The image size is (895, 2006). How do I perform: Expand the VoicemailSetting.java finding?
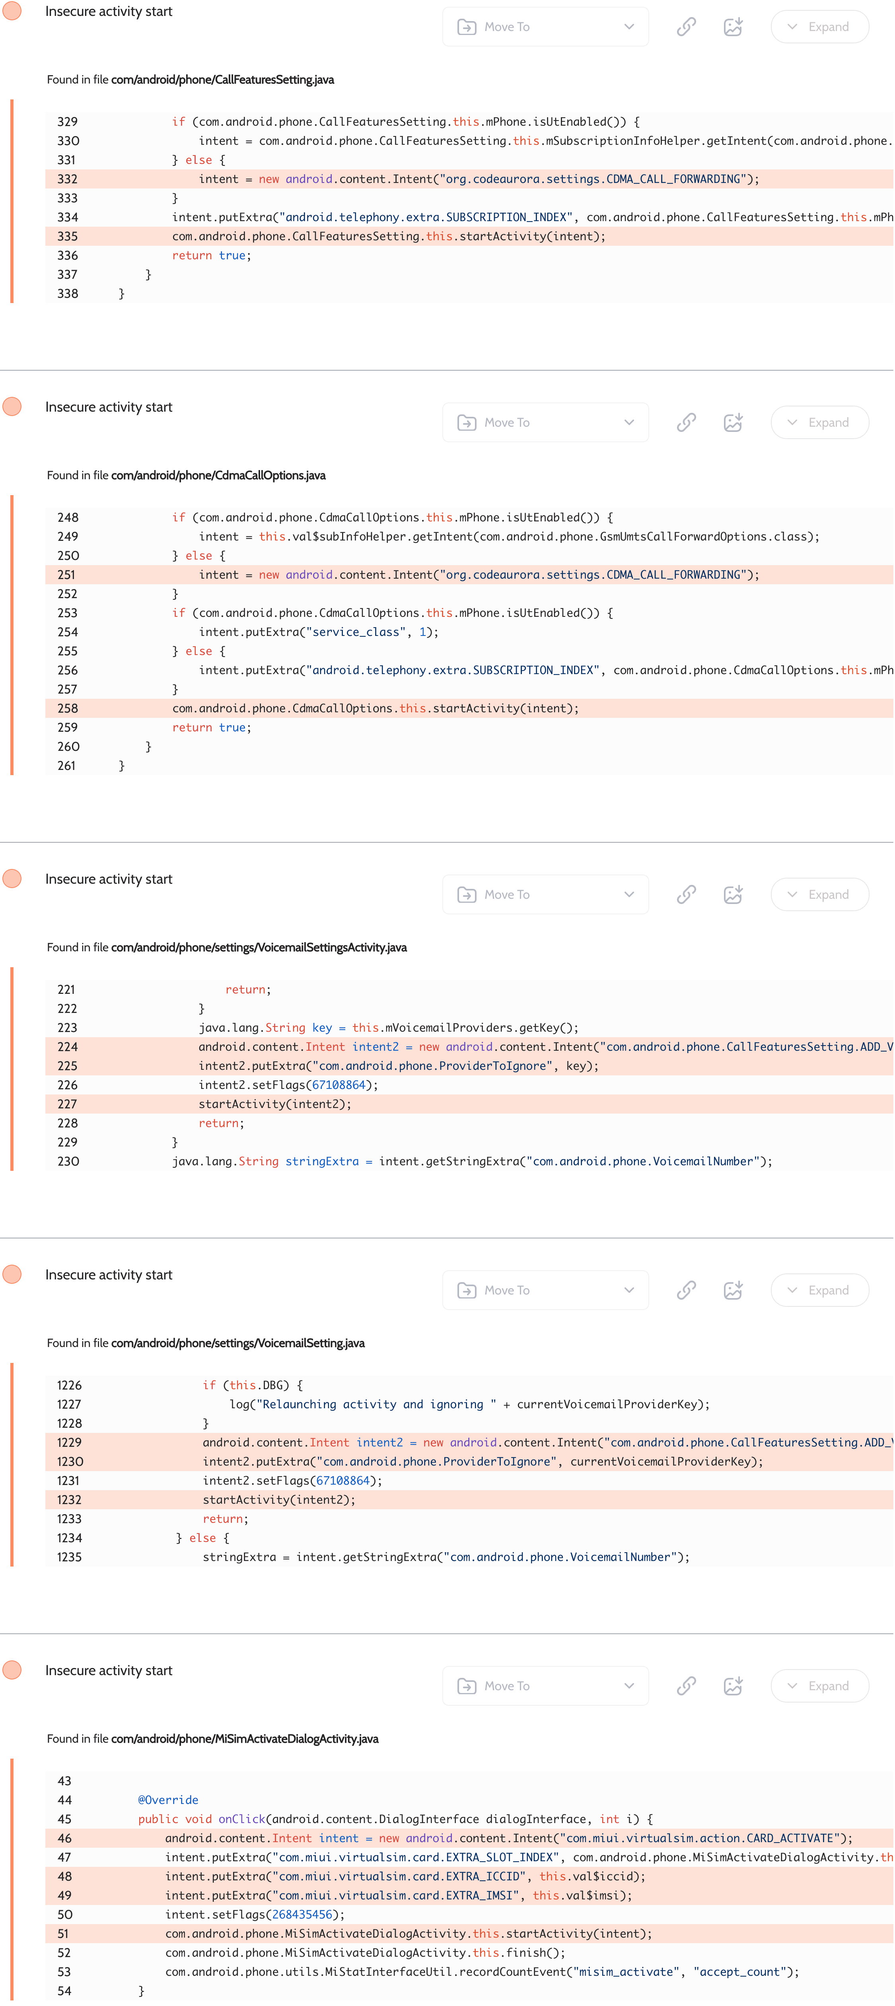(x=819, y=1291)
